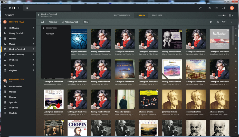Open TV Shows under Frostbite Falls
Image resolution: width=239 pixels, height=137 pixels.
coord(13,60)
